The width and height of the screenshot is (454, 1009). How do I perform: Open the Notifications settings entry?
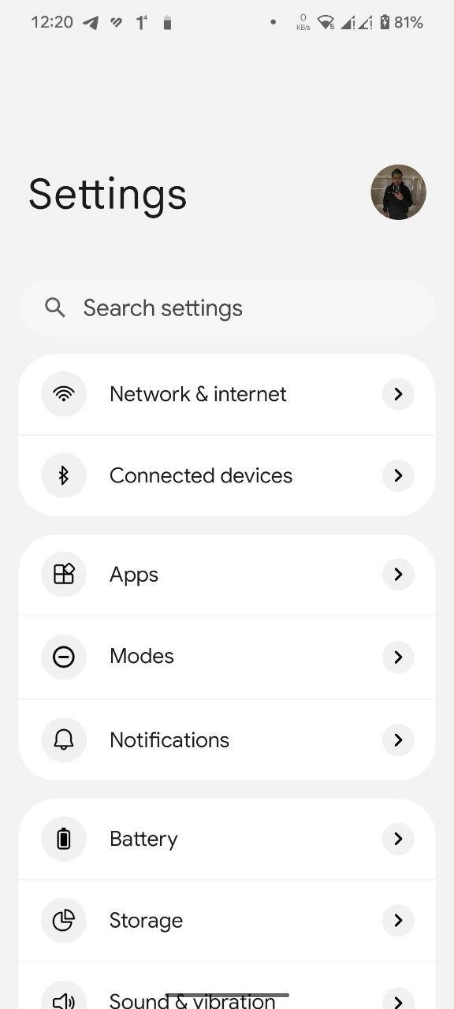[227, 739]
